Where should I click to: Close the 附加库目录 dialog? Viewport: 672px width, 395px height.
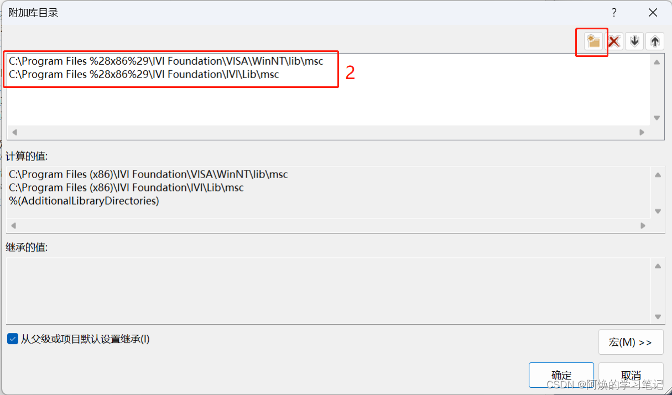pos(653,13)
